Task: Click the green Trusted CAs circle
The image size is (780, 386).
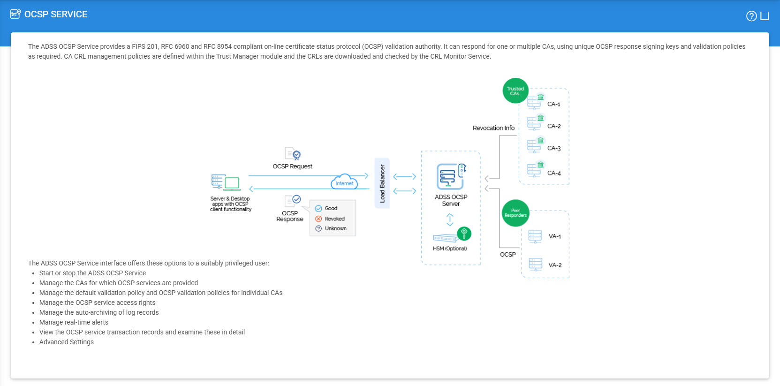Action: pos(515,91)
